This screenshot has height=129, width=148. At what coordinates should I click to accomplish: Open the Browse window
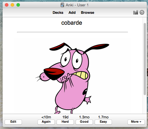(x=87, y=13)
